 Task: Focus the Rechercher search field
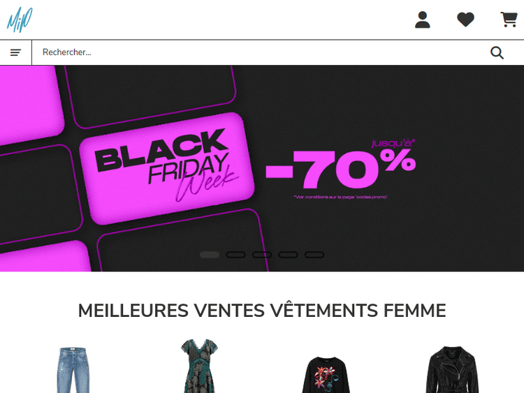[261, 52]
